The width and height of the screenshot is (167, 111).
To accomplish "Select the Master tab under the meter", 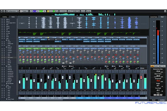I will (154, 100).
